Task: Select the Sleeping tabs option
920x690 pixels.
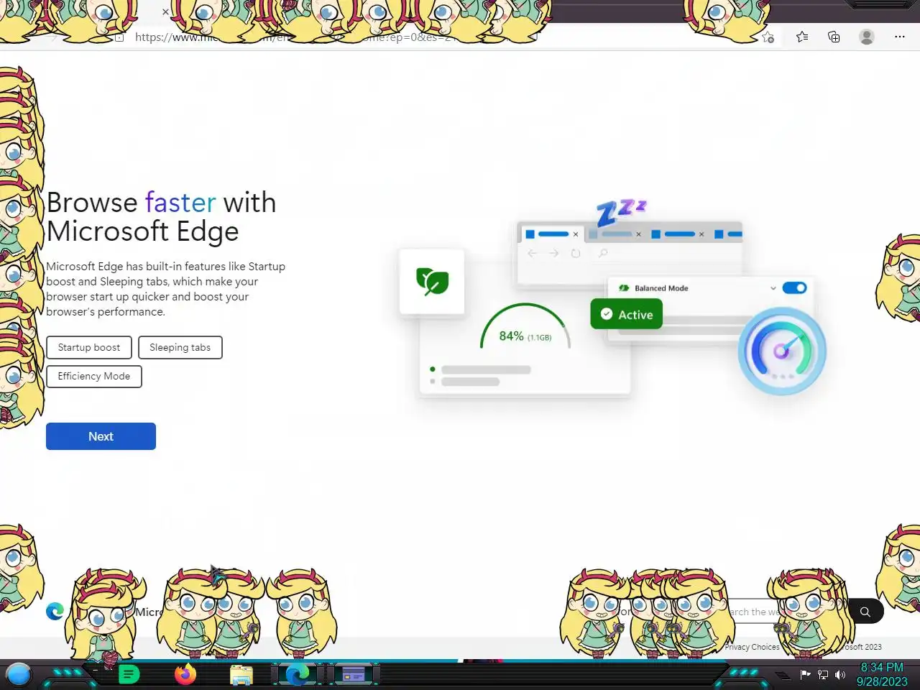Action: point(180,347)
